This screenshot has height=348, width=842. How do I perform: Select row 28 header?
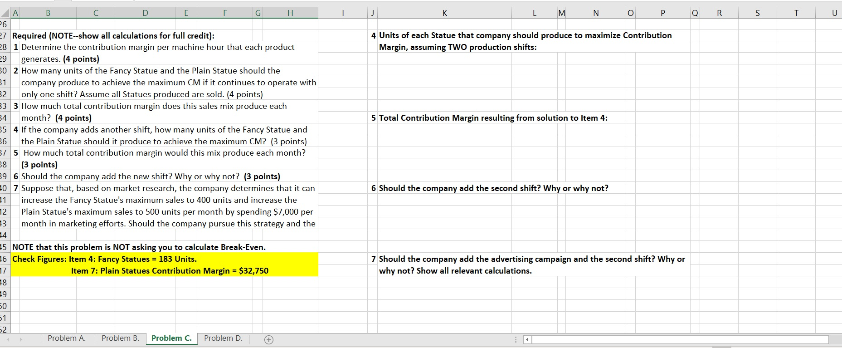pos(5,47)
